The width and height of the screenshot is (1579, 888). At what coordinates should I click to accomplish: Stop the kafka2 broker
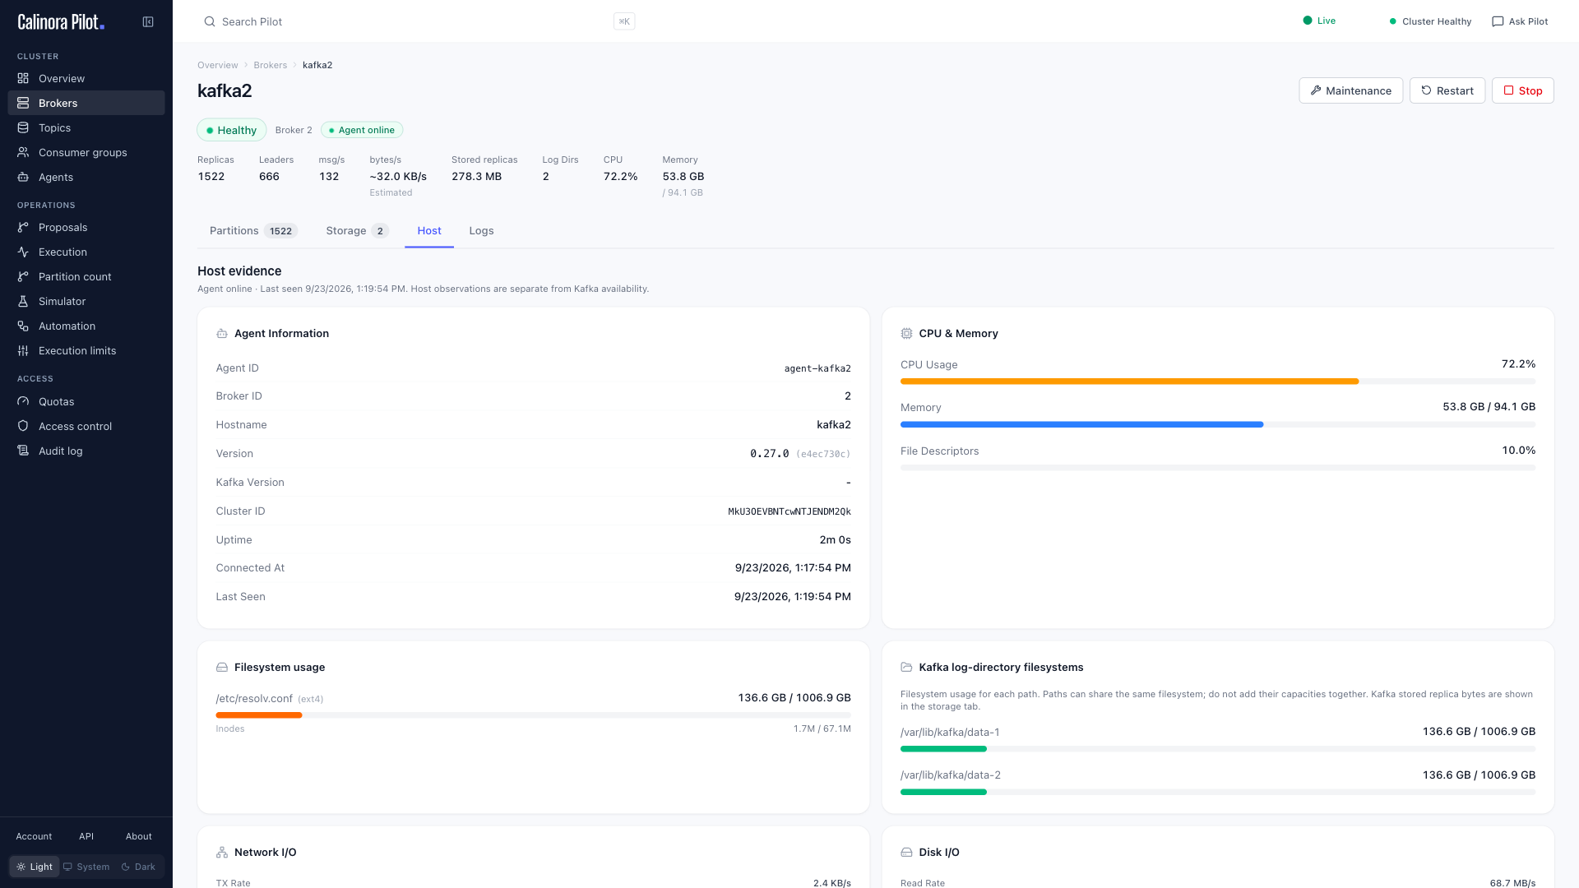click(1522, 90)
